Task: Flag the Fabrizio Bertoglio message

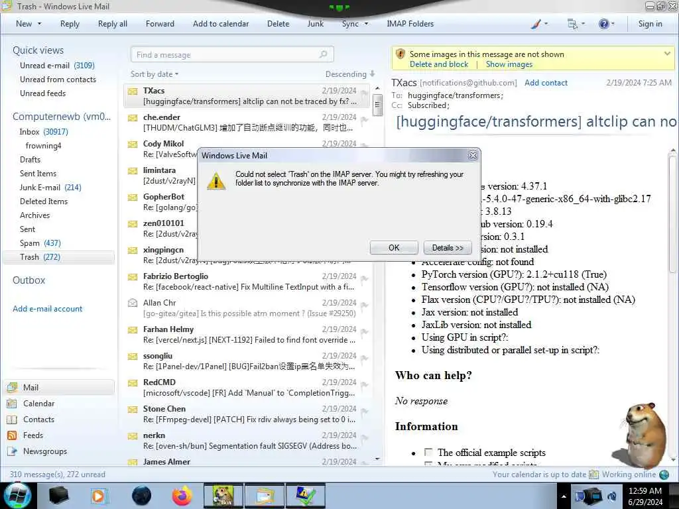Action: tap(364, 279)
